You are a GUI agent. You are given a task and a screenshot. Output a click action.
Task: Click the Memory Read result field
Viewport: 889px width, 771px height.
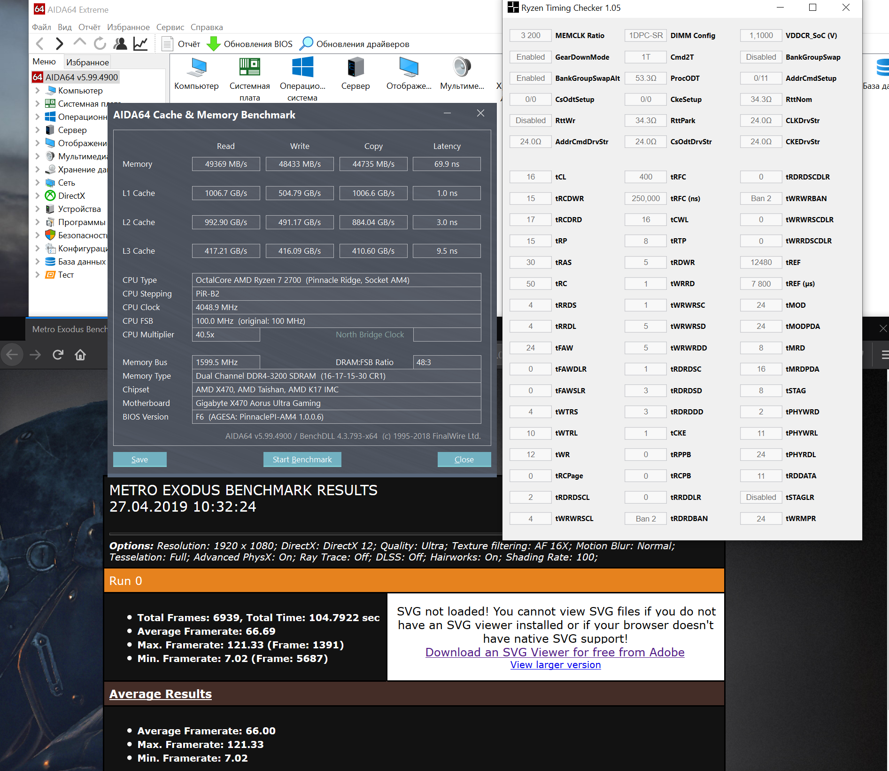(x=226, y=164)
